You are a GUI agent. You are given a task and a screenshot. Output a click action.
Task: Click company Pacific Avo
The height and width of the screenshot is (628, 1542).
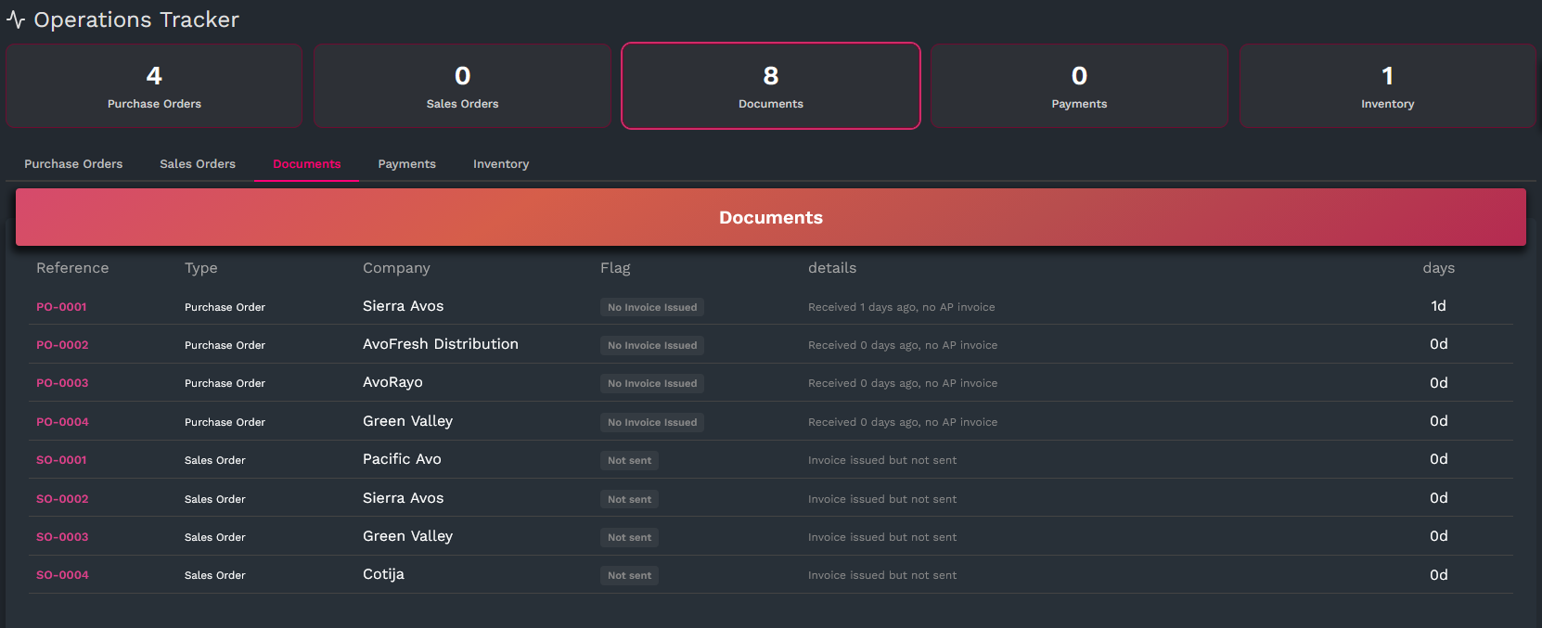(x=402, y=459)
